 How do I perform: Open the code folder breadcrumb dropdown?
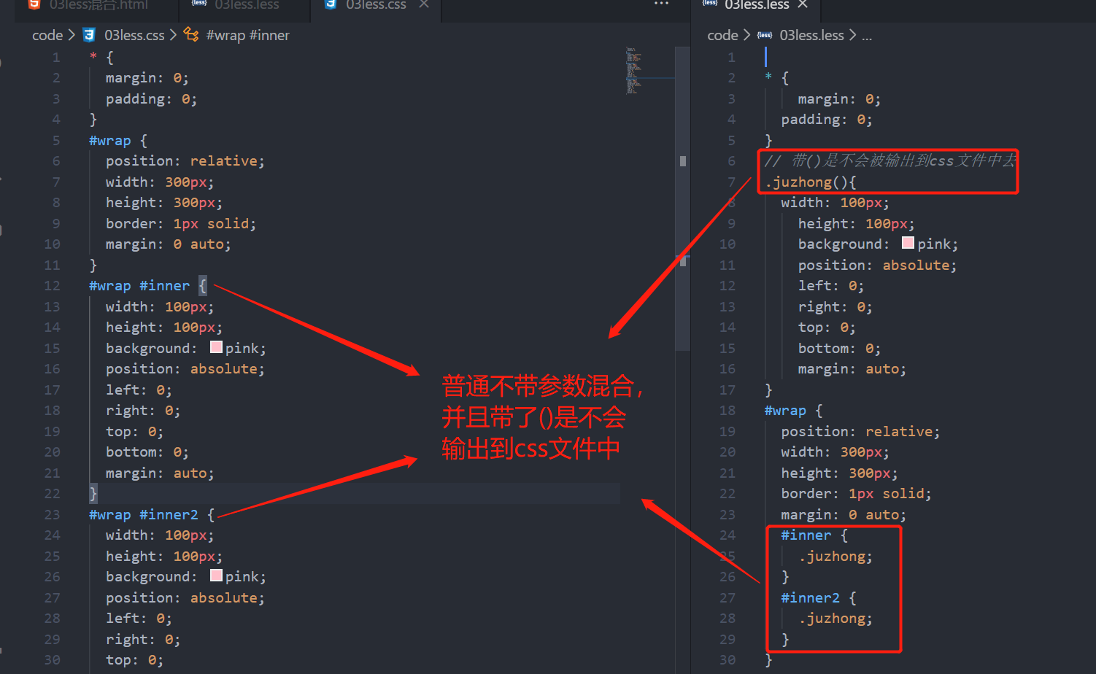pos(47,34)
